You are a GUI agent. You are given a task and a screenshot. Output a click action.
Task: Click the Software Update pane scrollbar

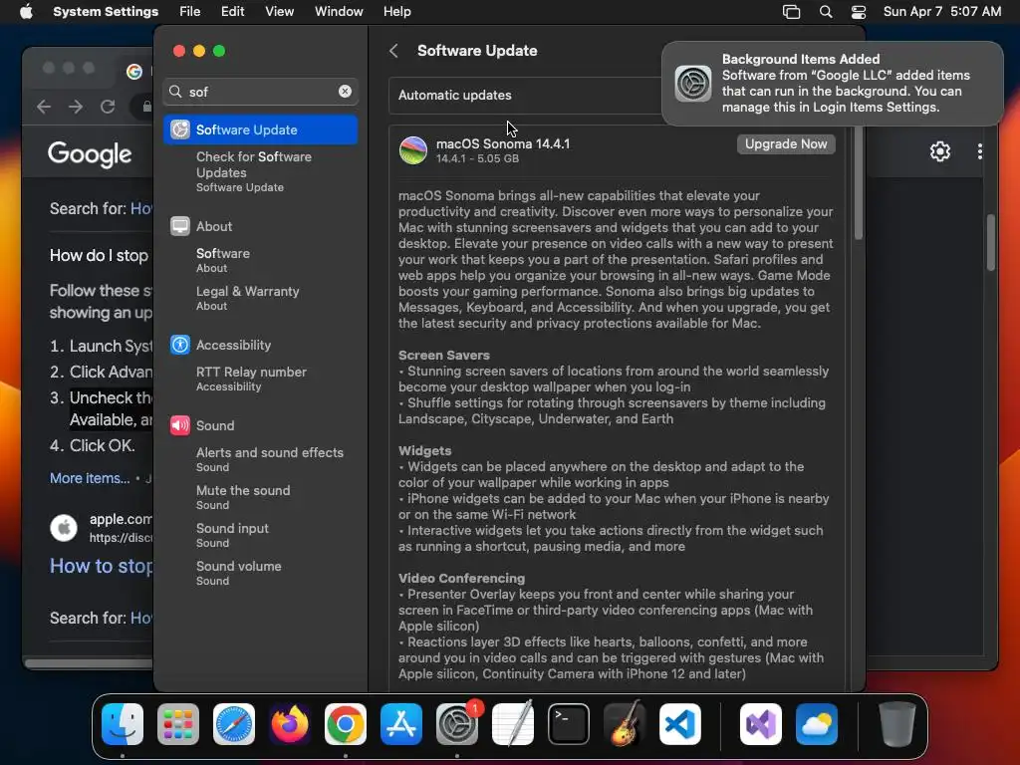coord(858,183)
